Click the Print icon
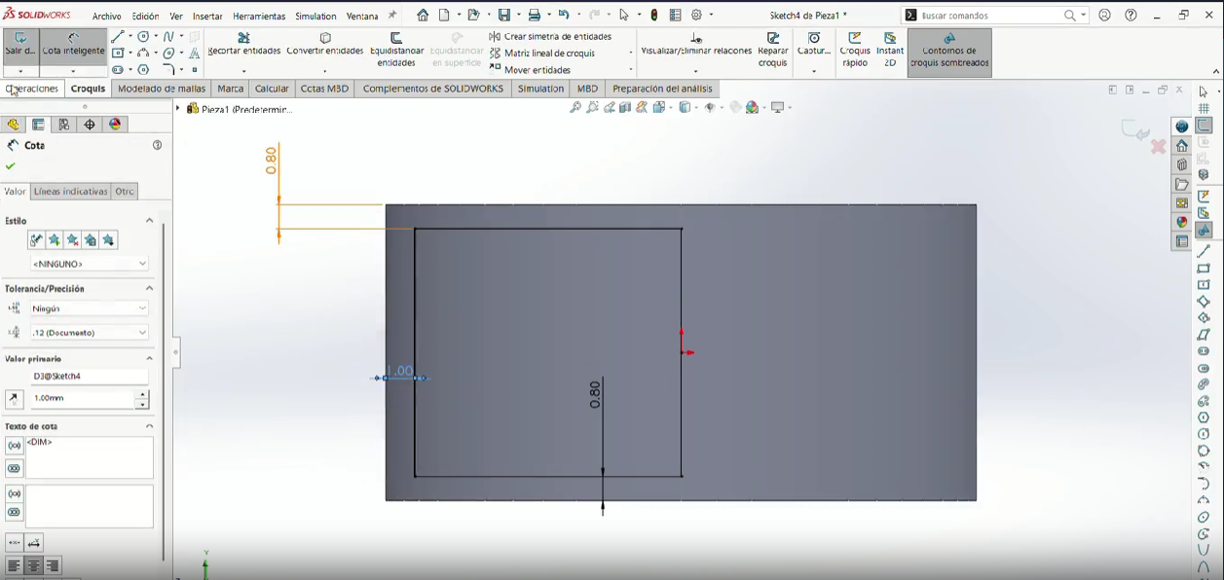Screen dimensions: 1224x580 click(x=534, y=16)
